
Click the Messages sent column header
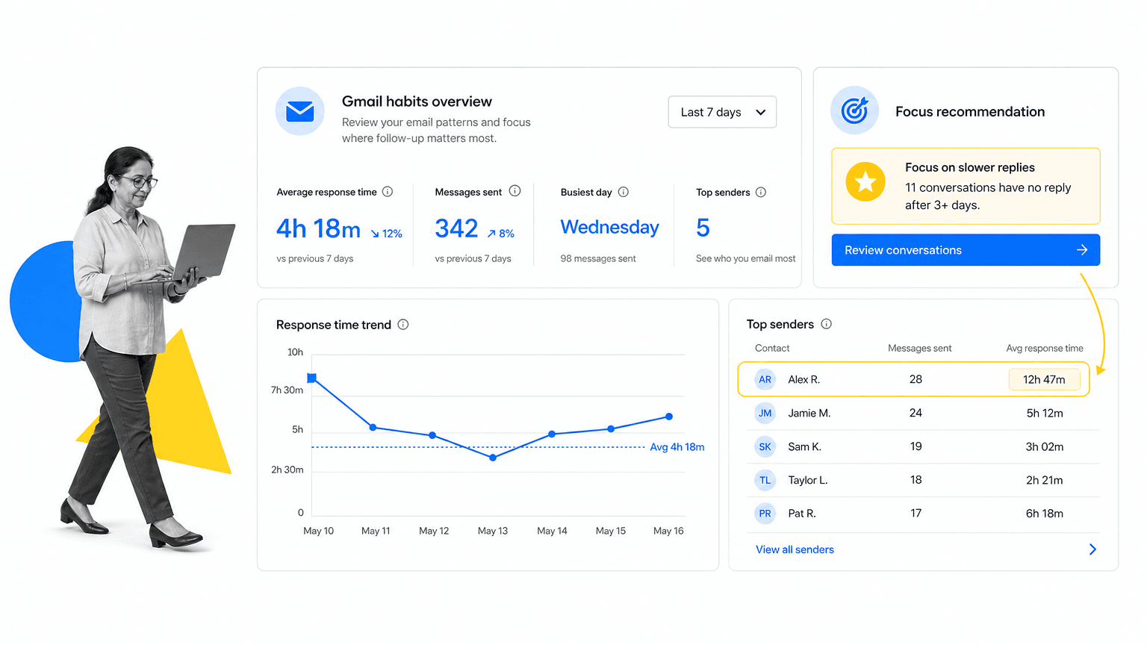tap(919, 348)
